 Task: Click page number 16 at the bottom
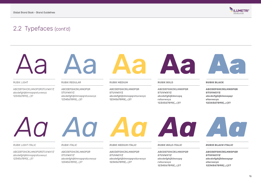[250, 176]
